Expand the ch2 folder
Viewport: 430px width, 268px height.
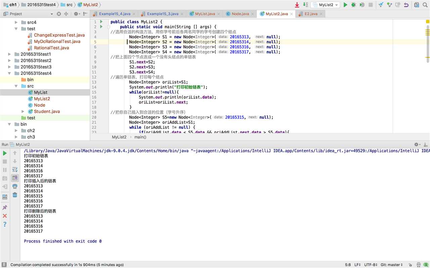pyautogui.click(x=16, y=131)
